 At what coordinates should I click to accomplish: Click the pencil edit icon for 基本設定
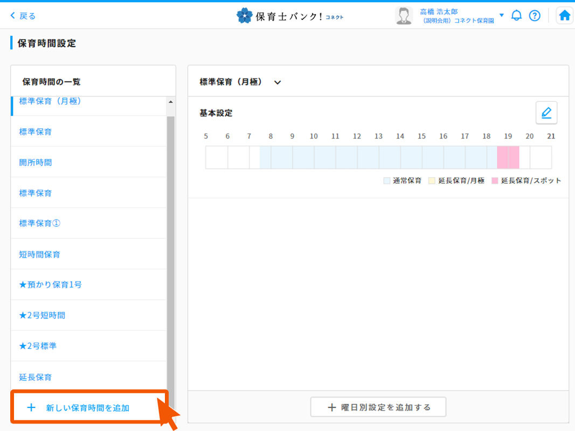pos(546,113)
